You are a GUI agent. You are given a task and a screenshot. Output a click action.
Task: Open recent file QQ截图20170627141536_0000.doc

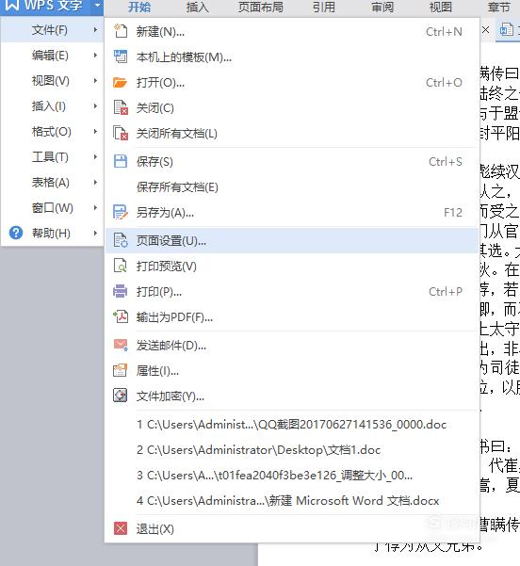click(292, 424)
